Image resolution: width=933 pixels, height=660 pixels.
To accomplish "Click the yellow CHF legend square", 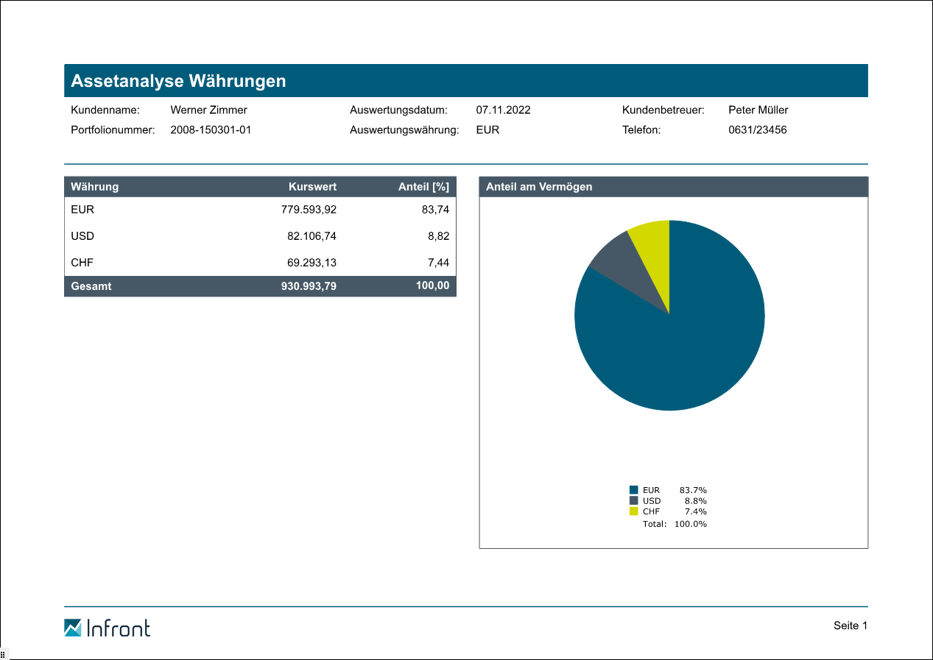I will (633, 511).
